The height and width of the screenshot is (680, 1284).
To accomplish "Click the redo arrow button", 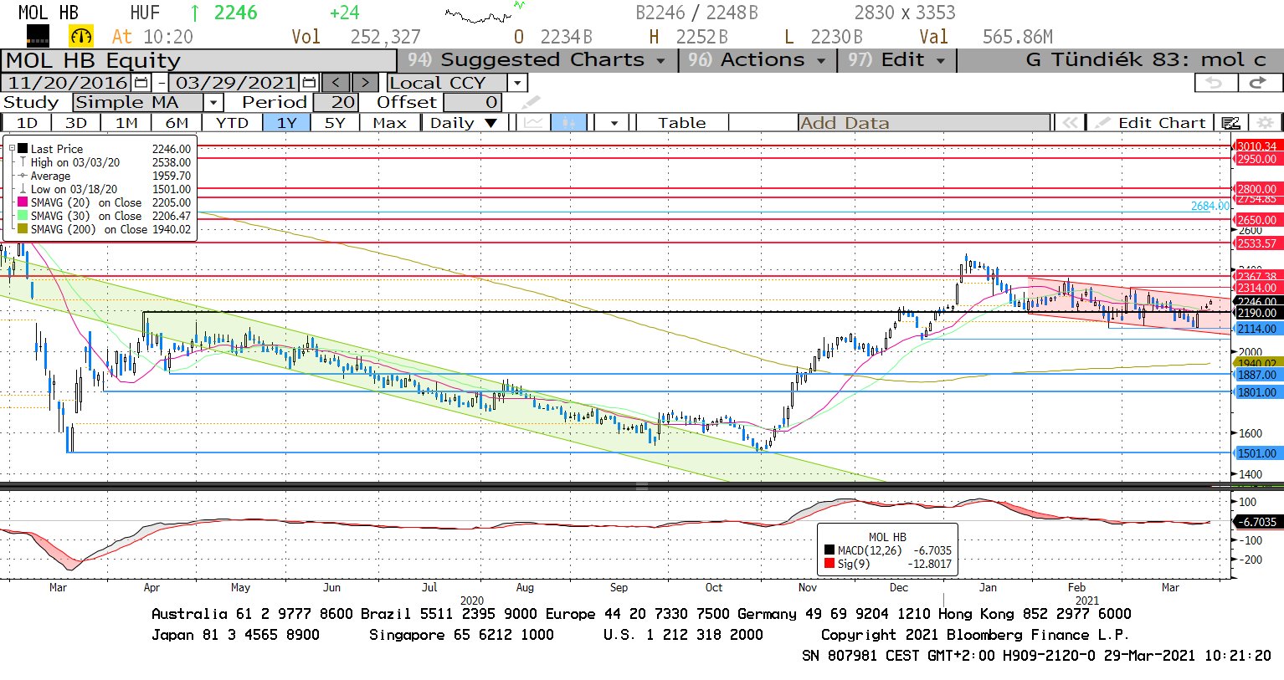I will tap(1257, 83).
